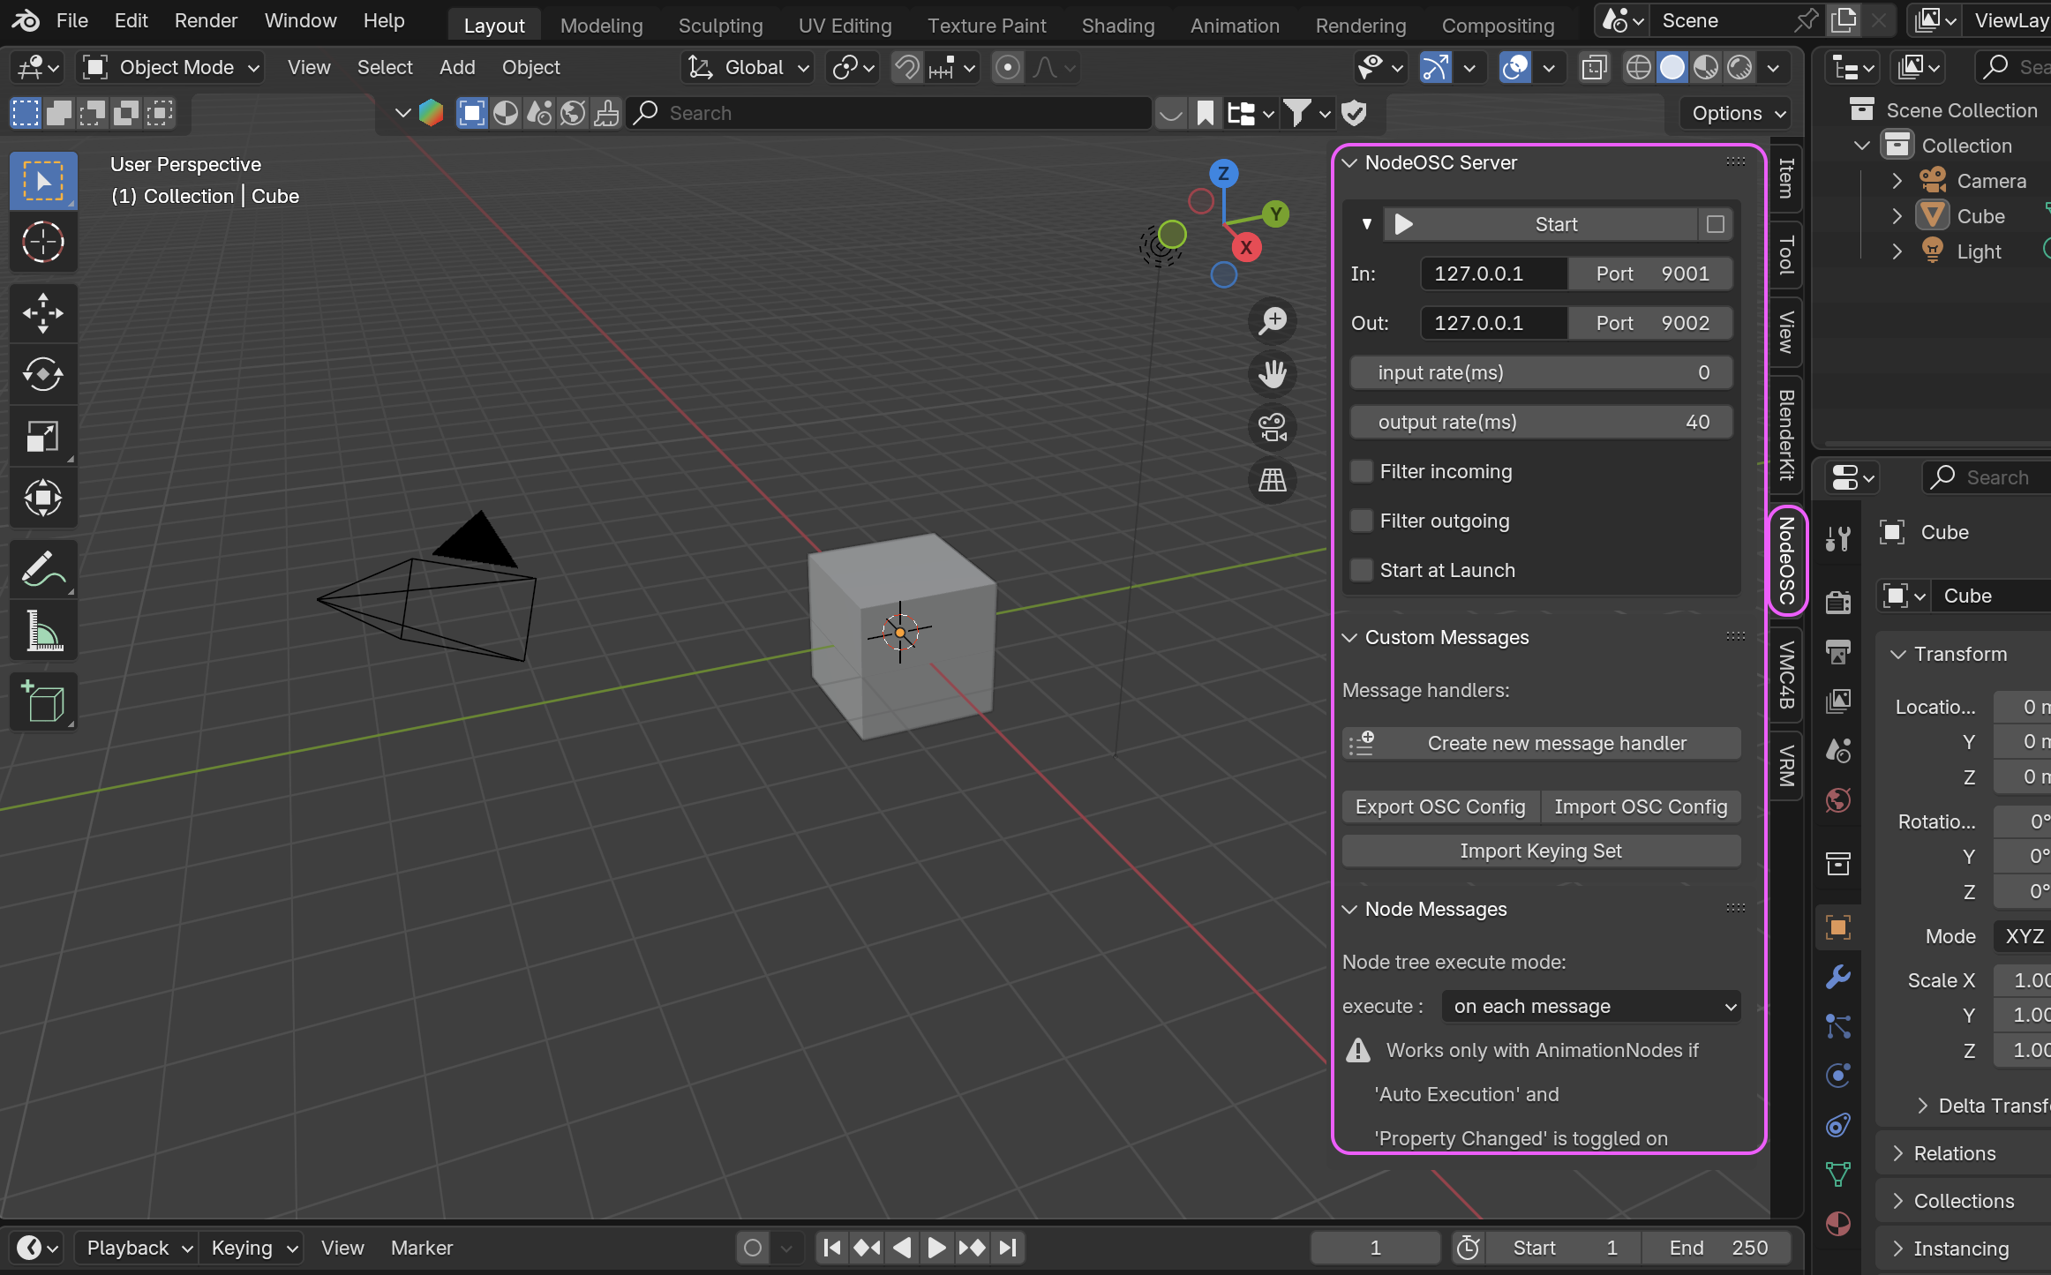
Task: Select the Measure tool
Action: coord(42,631)
